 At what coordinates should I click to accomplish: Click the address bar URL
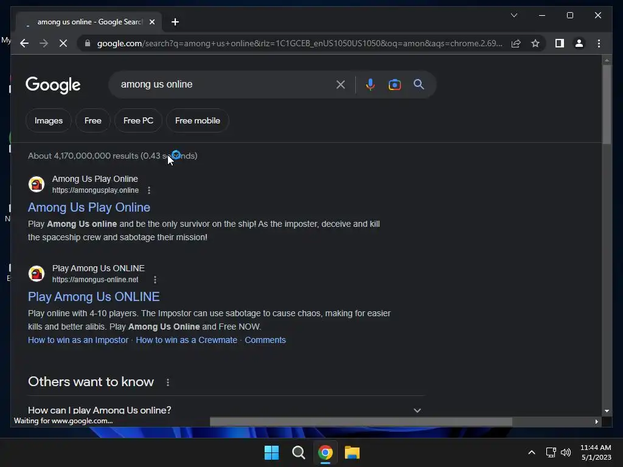pos(299,43)
